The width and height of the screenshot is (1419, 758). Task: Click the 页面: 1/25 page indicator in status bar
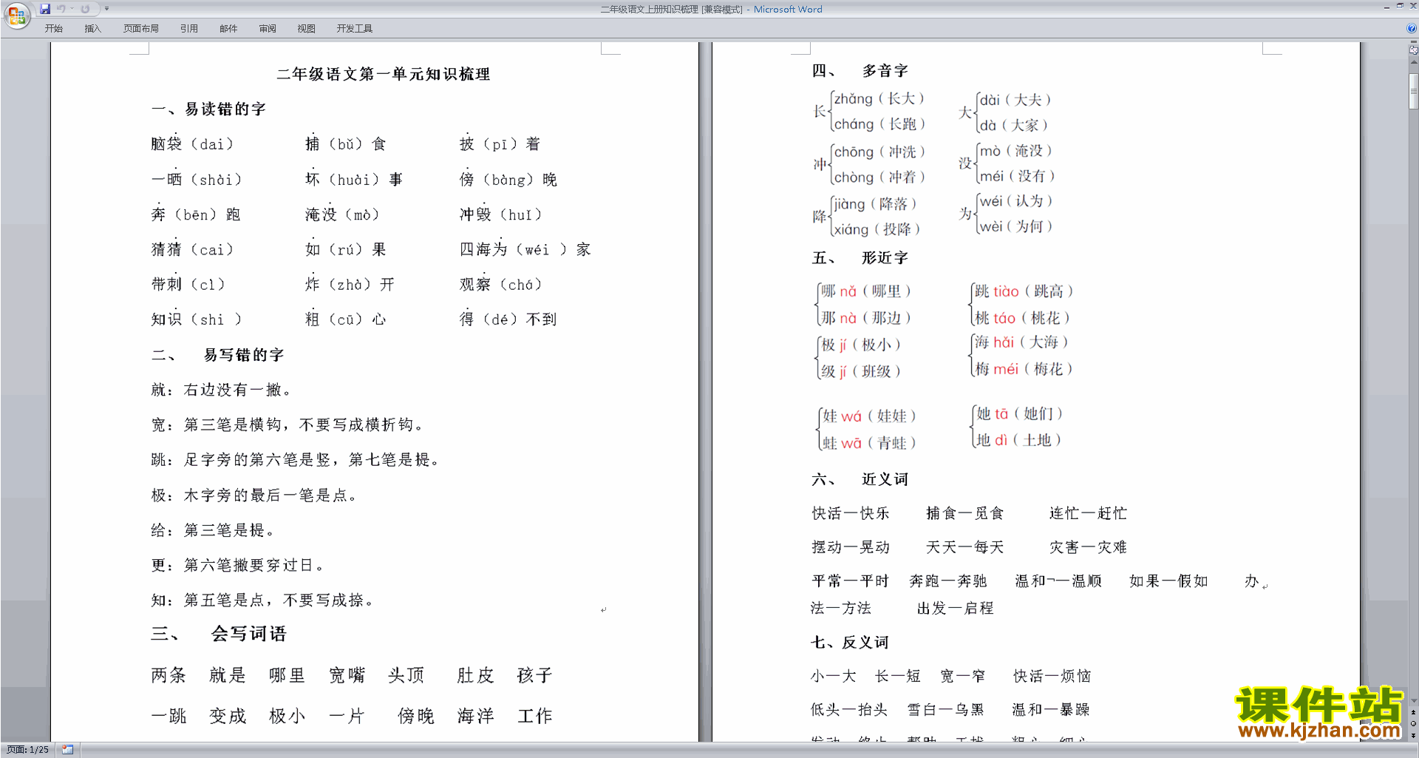[x=28, y=750]
